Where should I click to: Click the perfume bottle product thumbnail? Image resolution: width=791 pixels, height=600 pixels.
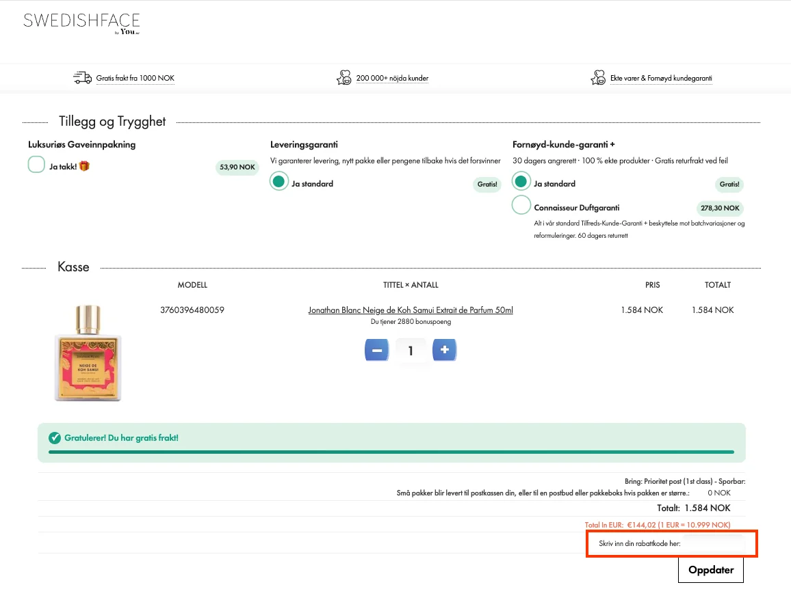[x=88, y=353]
